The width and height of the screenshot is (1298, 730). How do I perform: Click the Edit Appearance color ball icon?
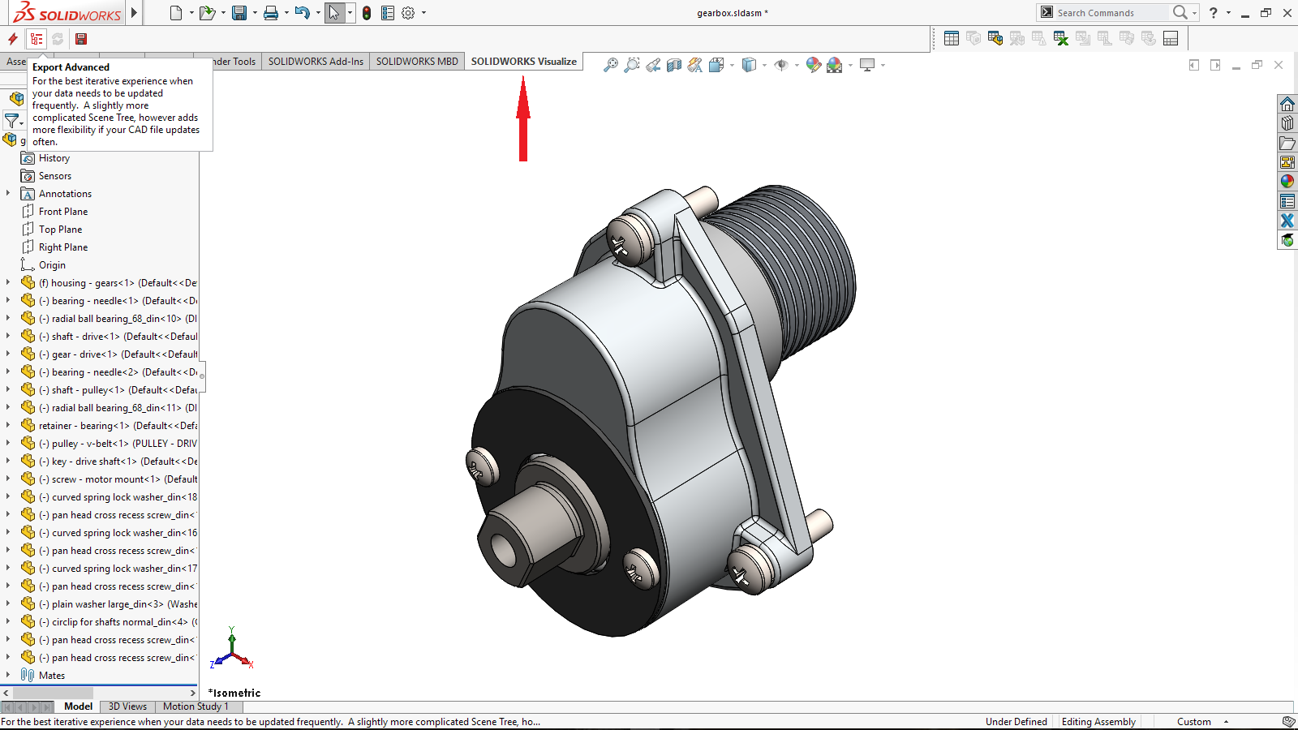coord(813,65)
